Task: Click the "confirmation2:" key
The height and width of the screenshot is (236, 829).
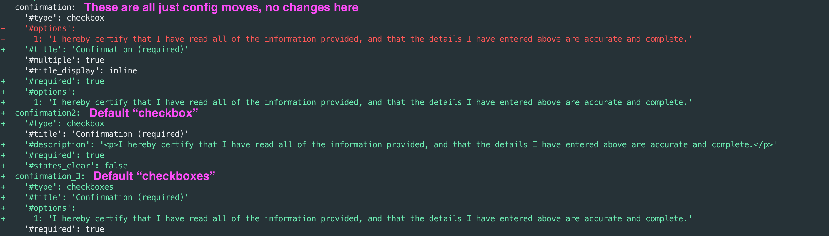Action: tap(47, 113)
